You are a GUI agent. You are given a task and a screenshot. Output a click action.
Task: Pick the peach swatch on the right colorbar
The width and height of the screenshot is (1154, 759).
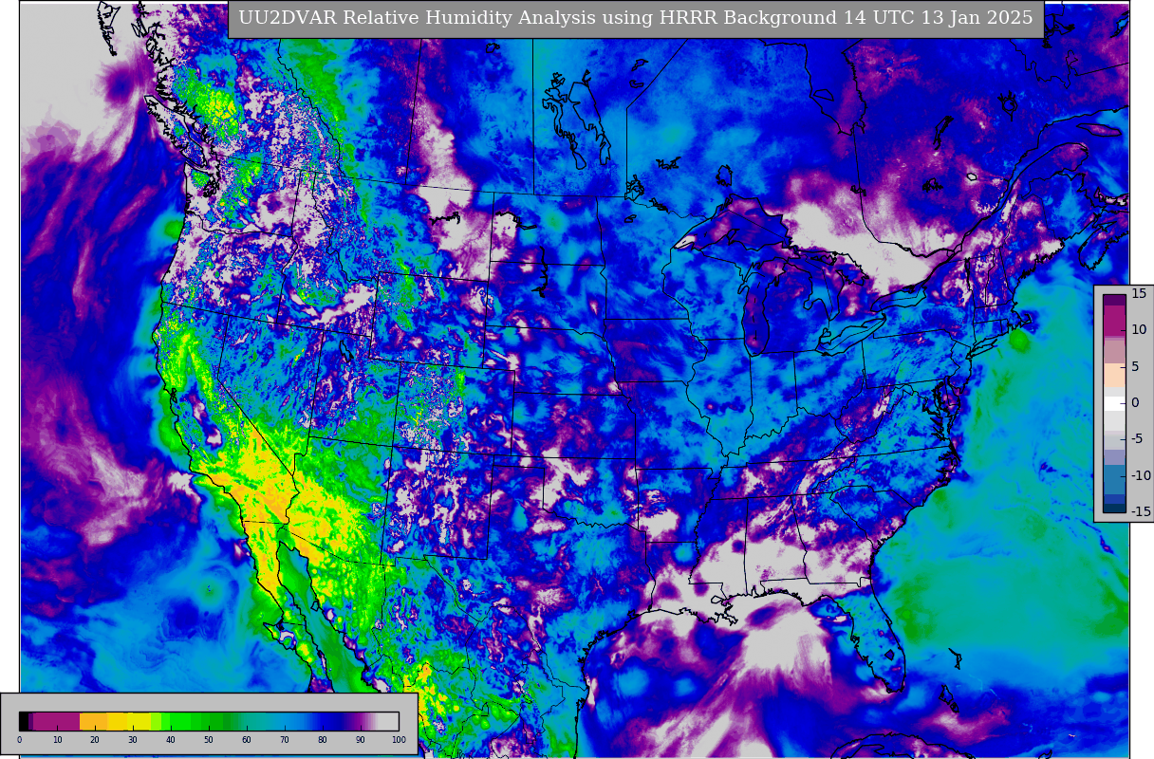[x=1114, y=375]
